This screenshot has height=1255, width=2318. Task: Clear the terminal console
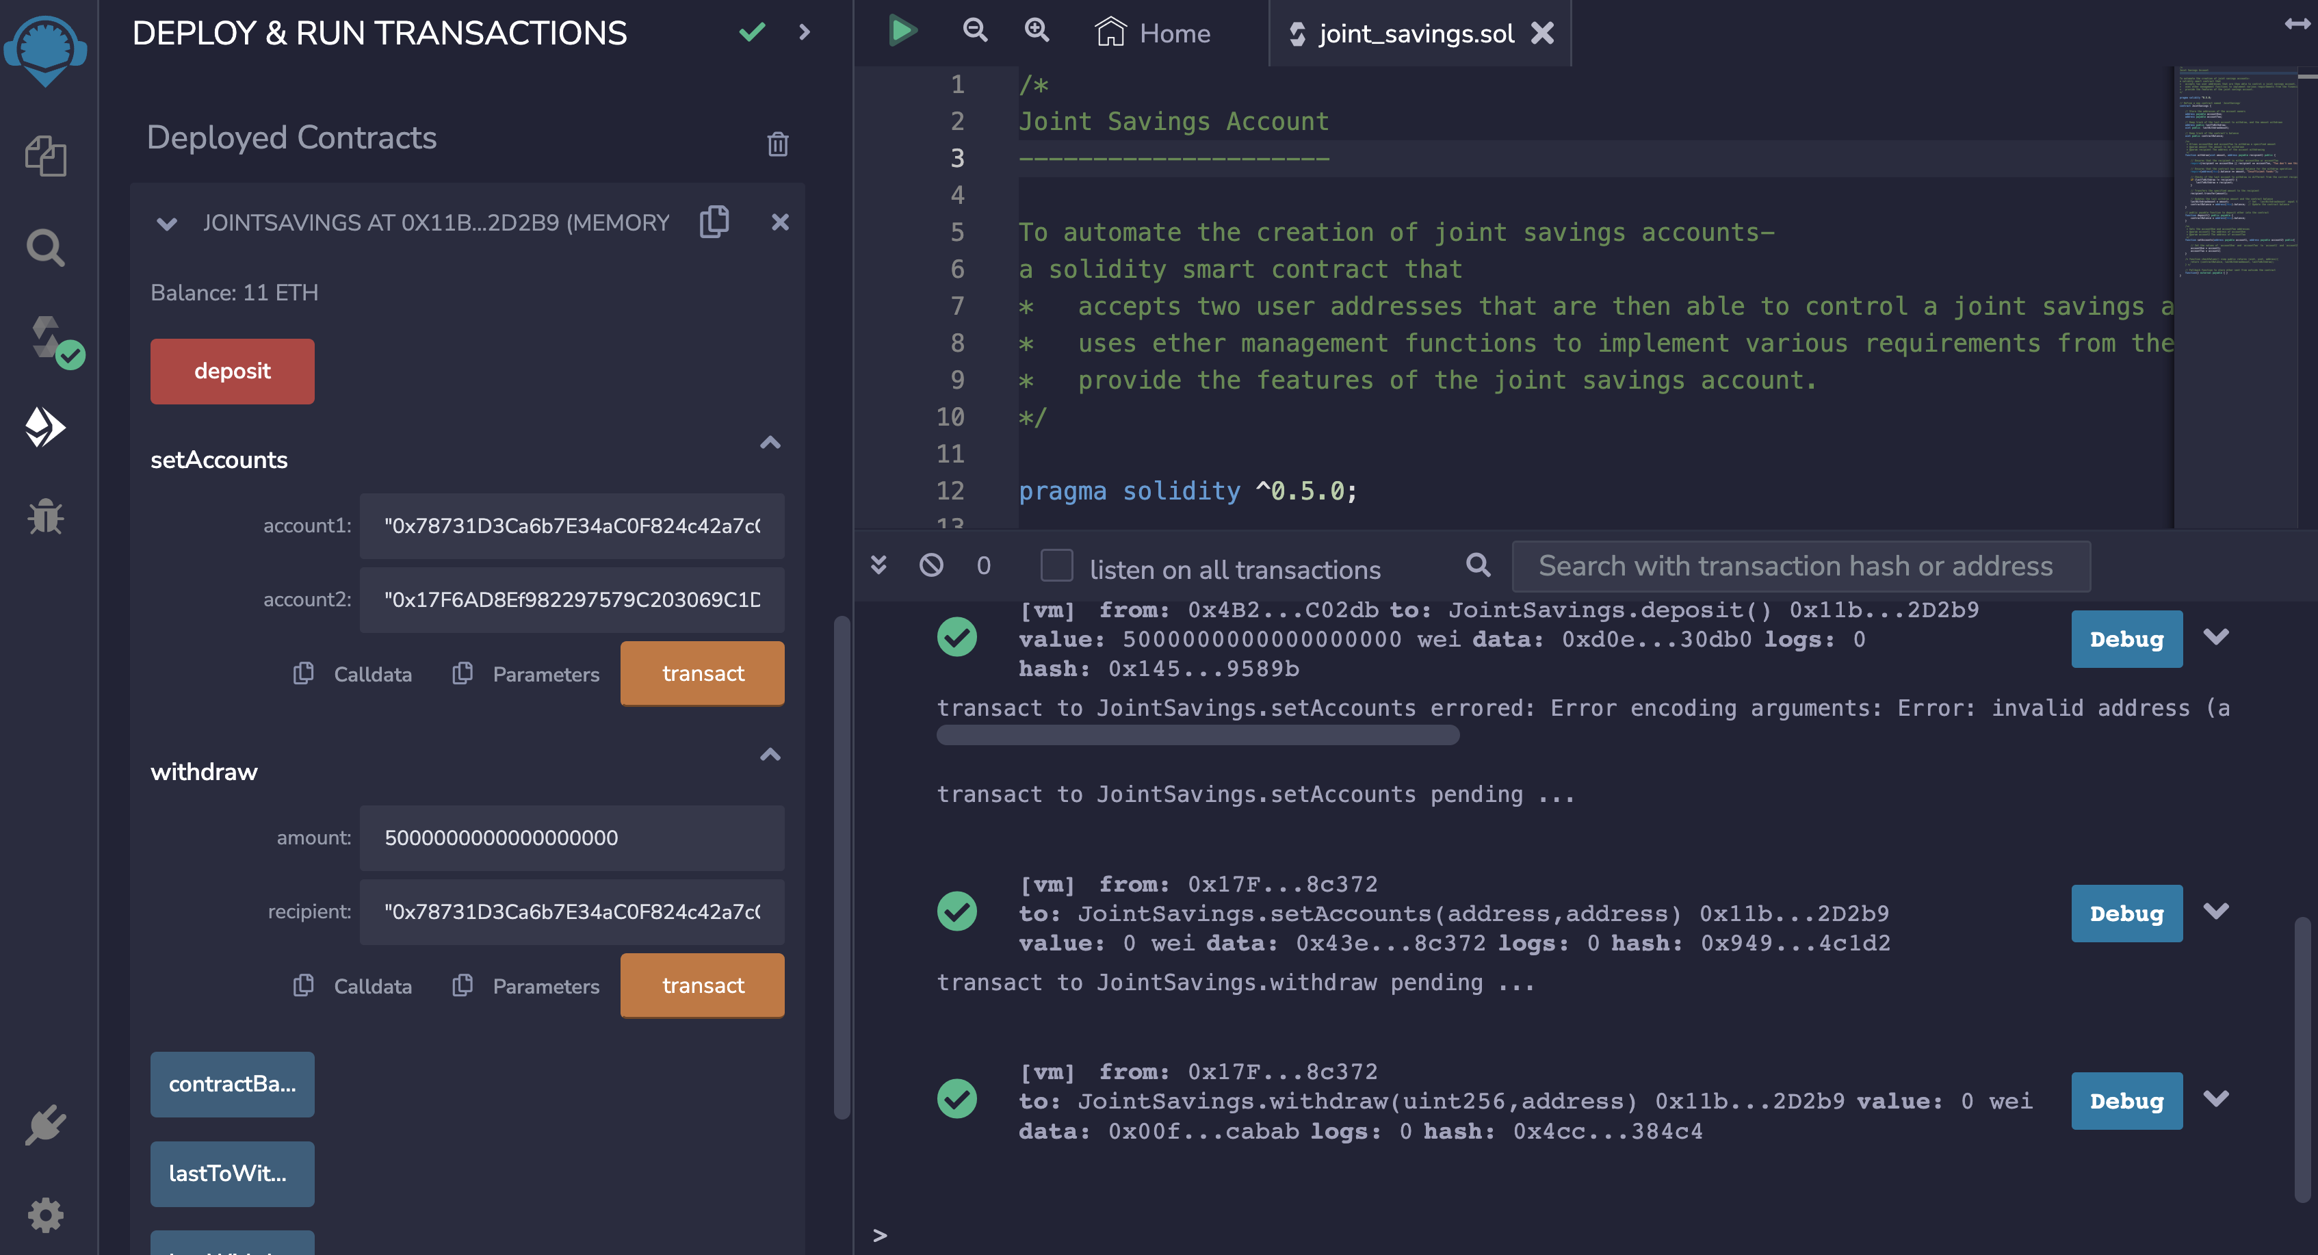click(931, 565)
